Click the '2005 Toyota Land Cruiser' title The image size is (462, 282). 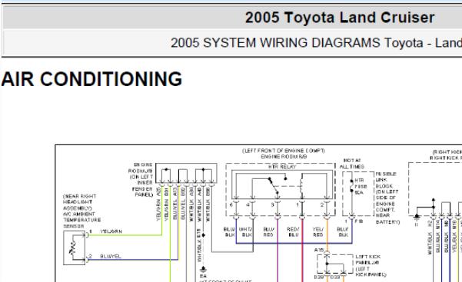tap(340, 18)
